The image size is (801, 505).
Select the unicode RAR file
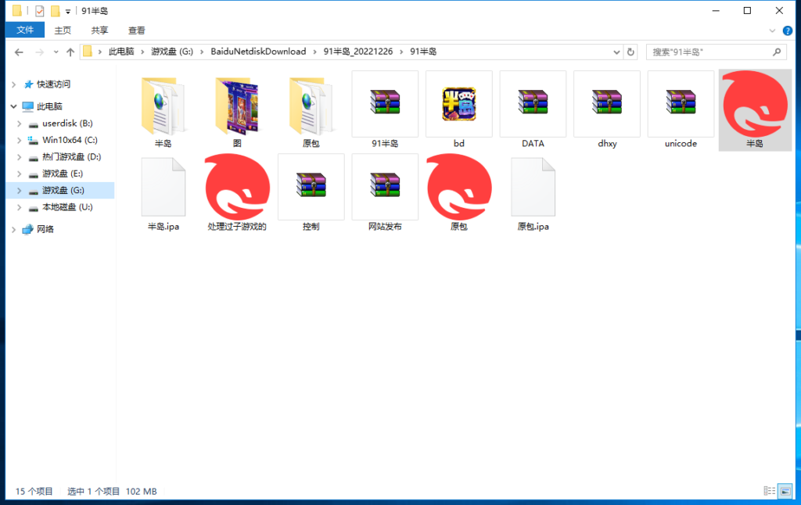(x=681, y=104)
